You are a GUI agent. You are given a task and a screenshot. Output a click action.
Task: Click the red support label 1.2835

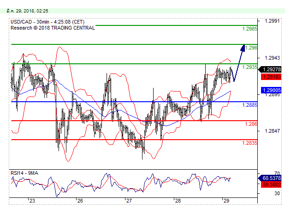249,143
